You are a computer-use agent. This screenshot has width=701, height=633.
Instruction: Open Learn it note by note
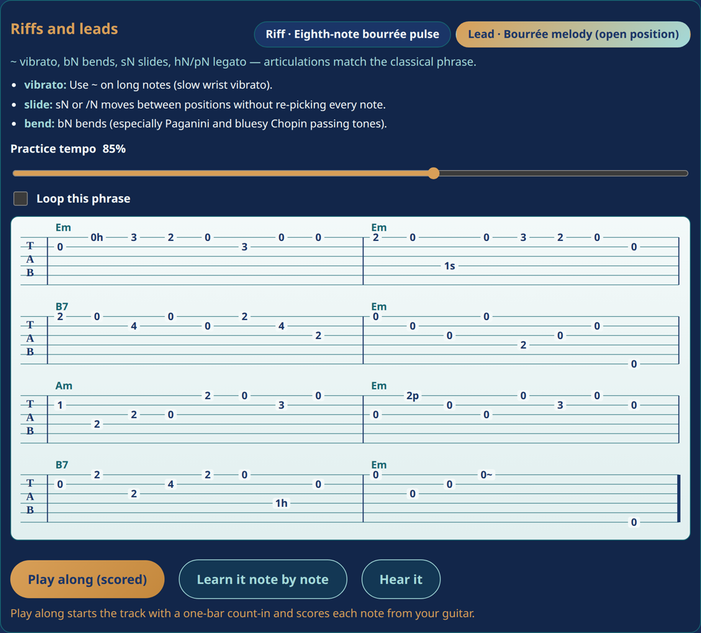pyautogui.click(x=263, y=579)
